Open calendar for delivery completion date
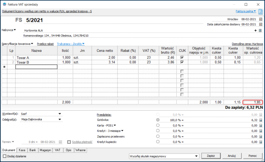Image resolution: width=265 pixels, height=162 pixels. point(260,24)
